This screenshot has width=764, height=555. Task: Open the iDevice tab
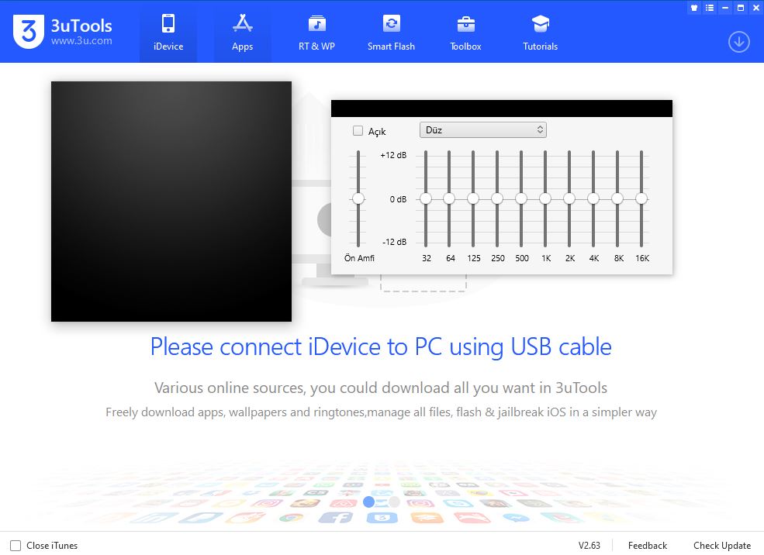168,32
